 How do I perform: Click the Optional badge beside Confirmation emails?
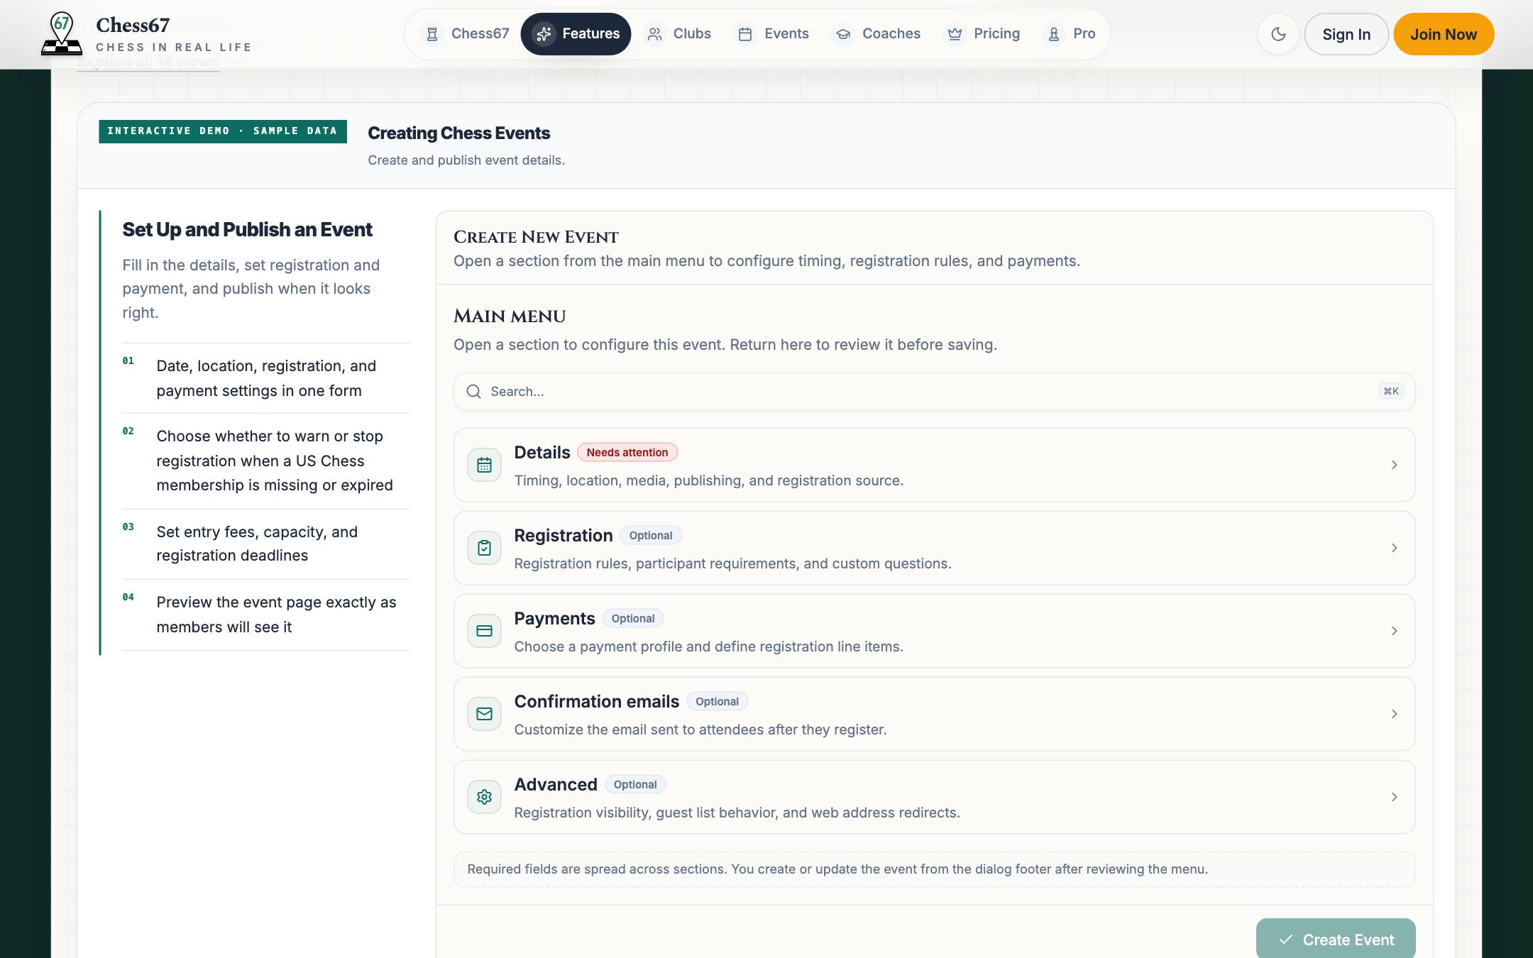click(x=717, y=701)
